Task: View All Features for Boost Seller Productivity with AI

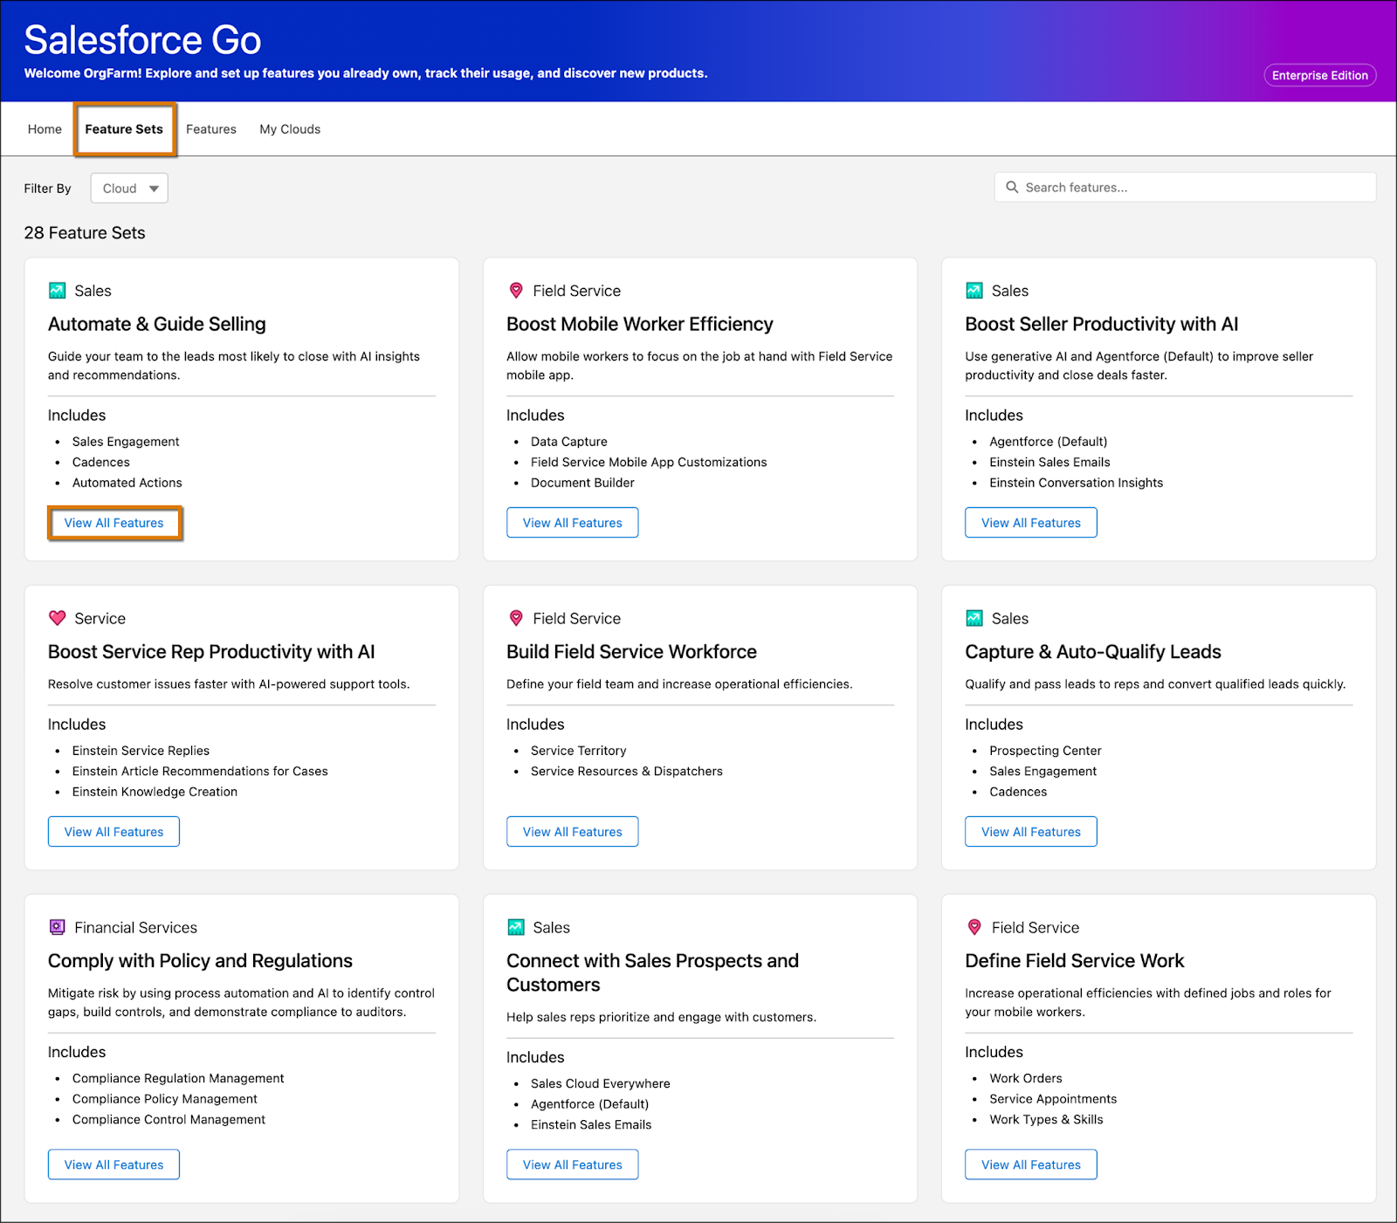Action: [x=1031, y=523]
